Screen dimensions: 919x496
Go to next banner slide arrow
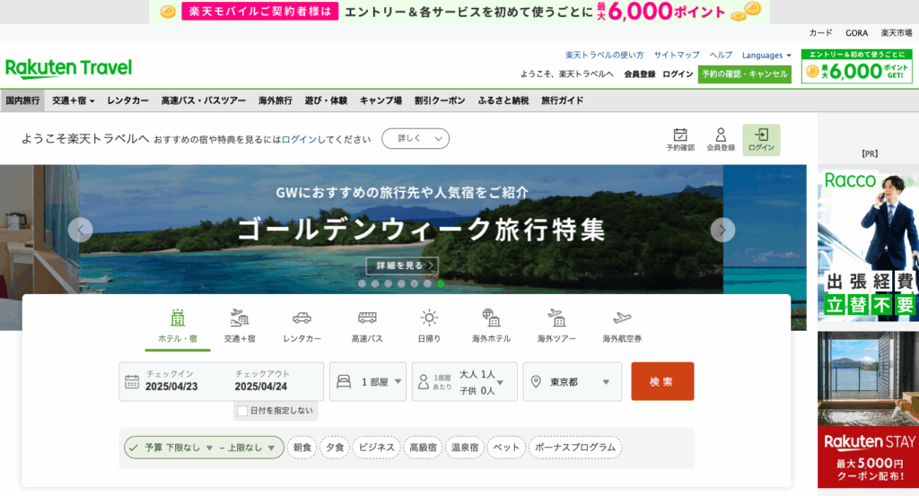pos(722,230)
